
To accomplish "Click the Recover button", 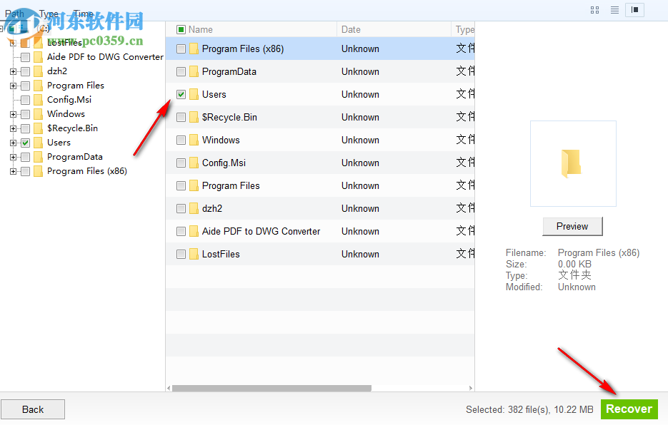I will [629, 409].
